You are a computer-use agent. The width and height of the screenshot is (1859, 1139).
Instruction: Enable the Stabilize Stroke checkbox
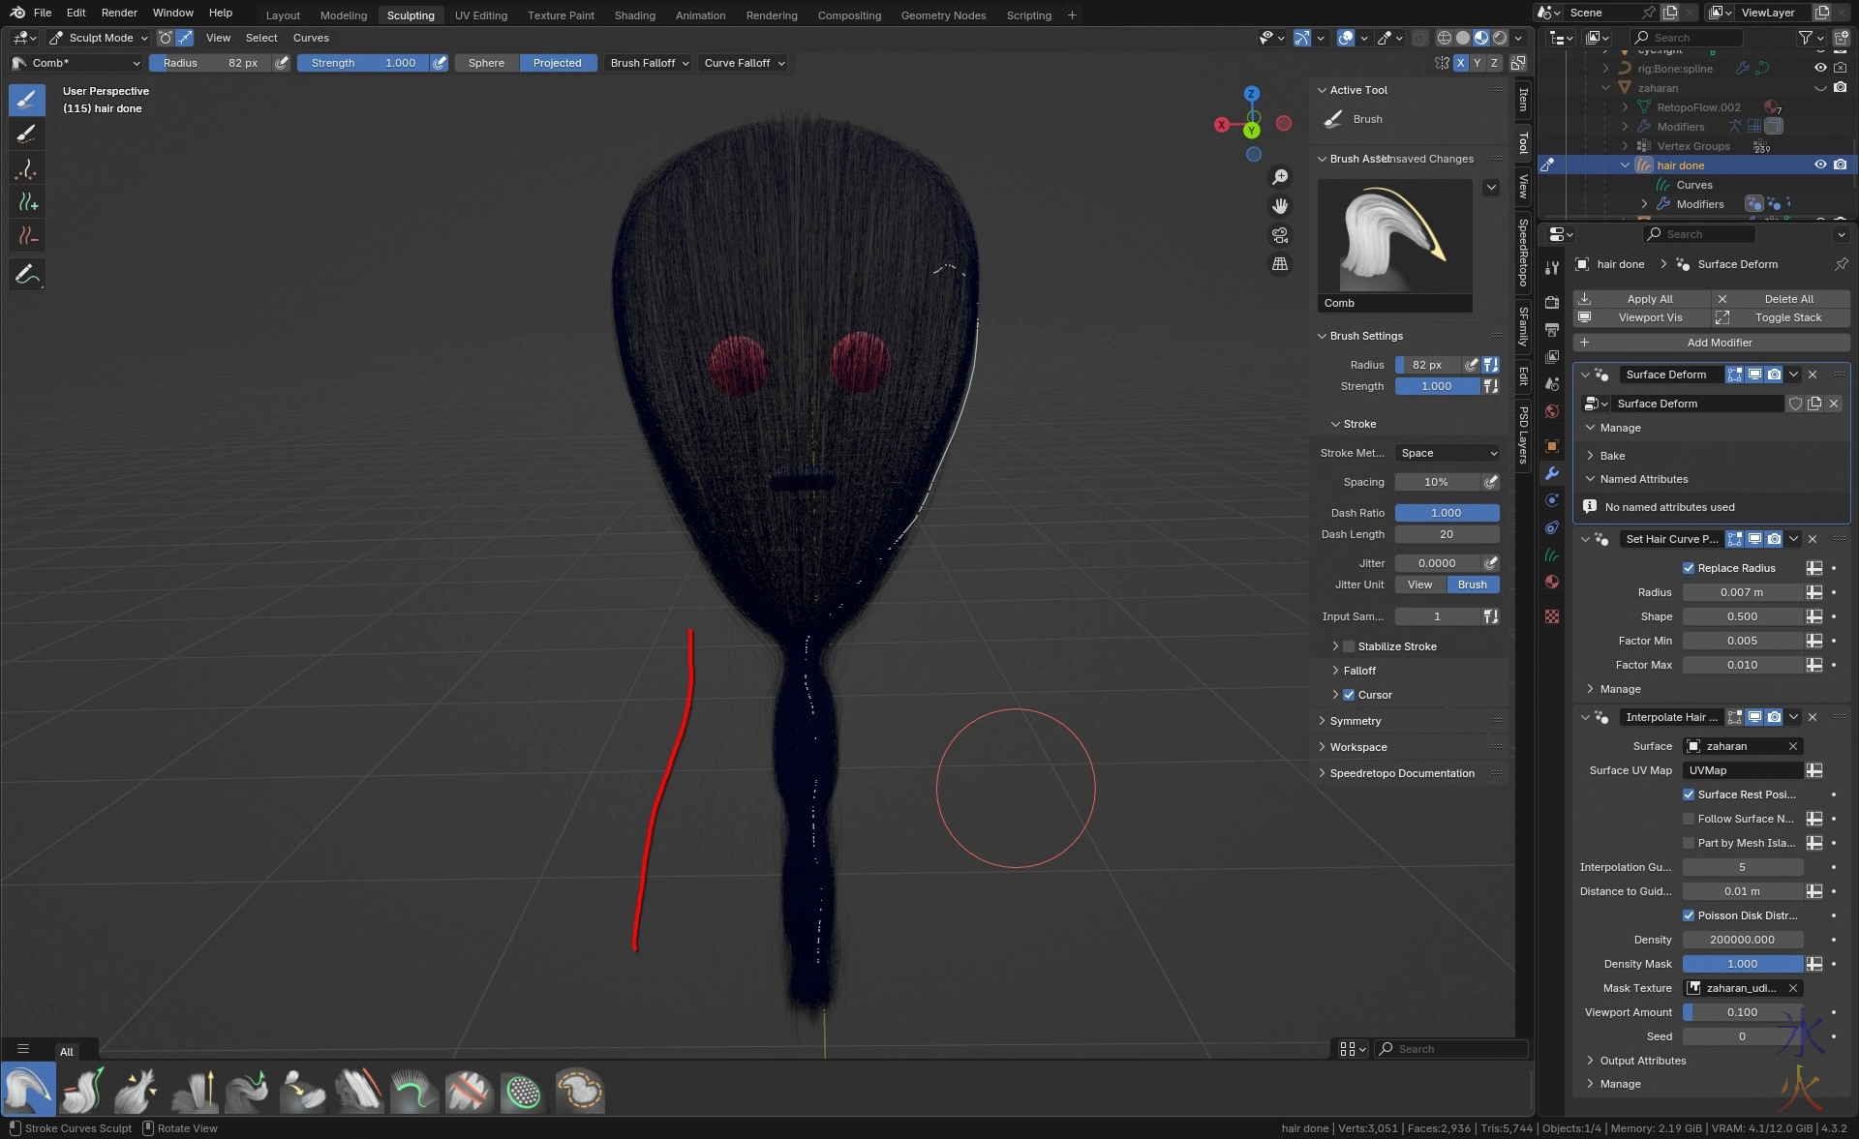[1349, 646]
